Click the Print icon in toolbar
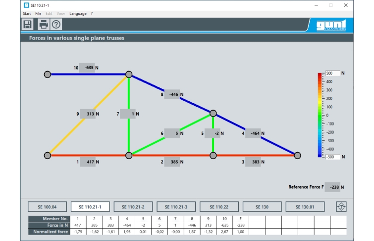 coord(44,25)
